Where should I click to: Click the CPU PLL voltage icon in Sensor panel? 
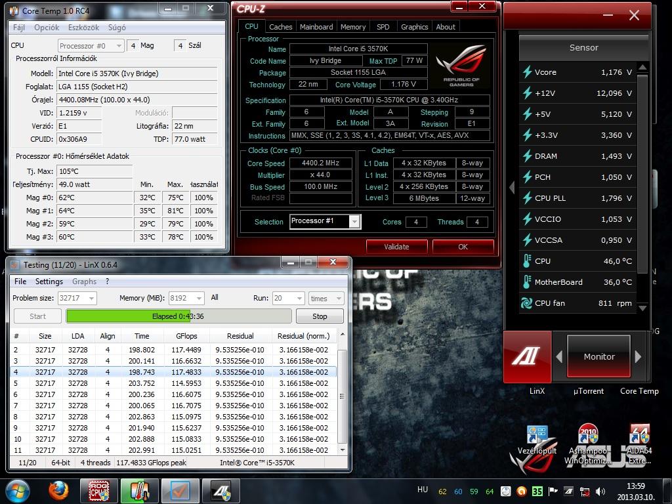coord(527,198)
